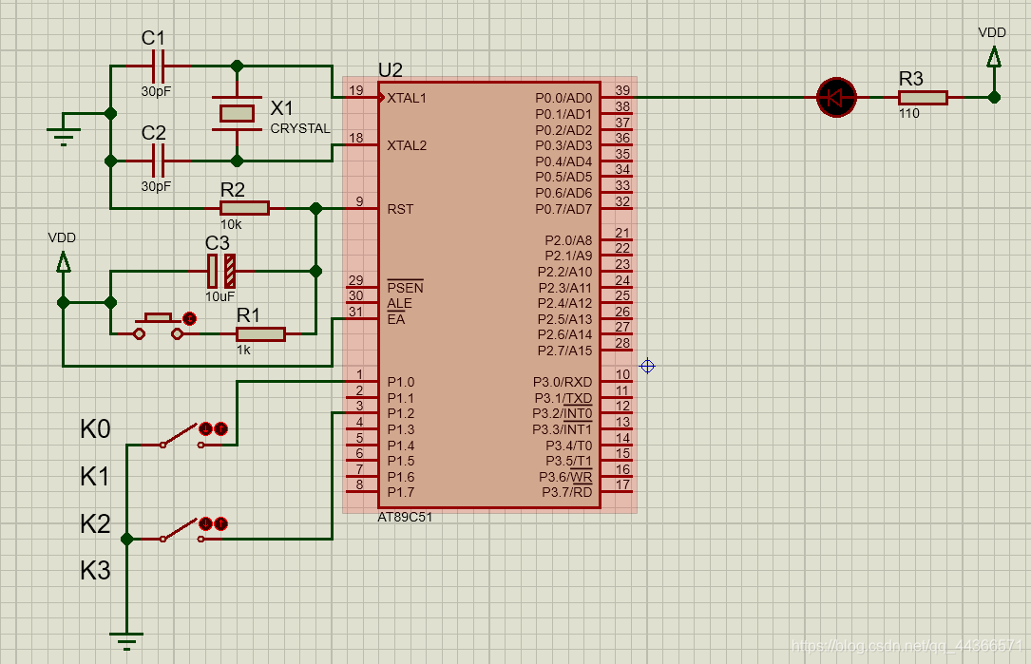Click the P3.2/INT0 pin label
This screenshot has width=1031, height=664.
click(563, 413)
